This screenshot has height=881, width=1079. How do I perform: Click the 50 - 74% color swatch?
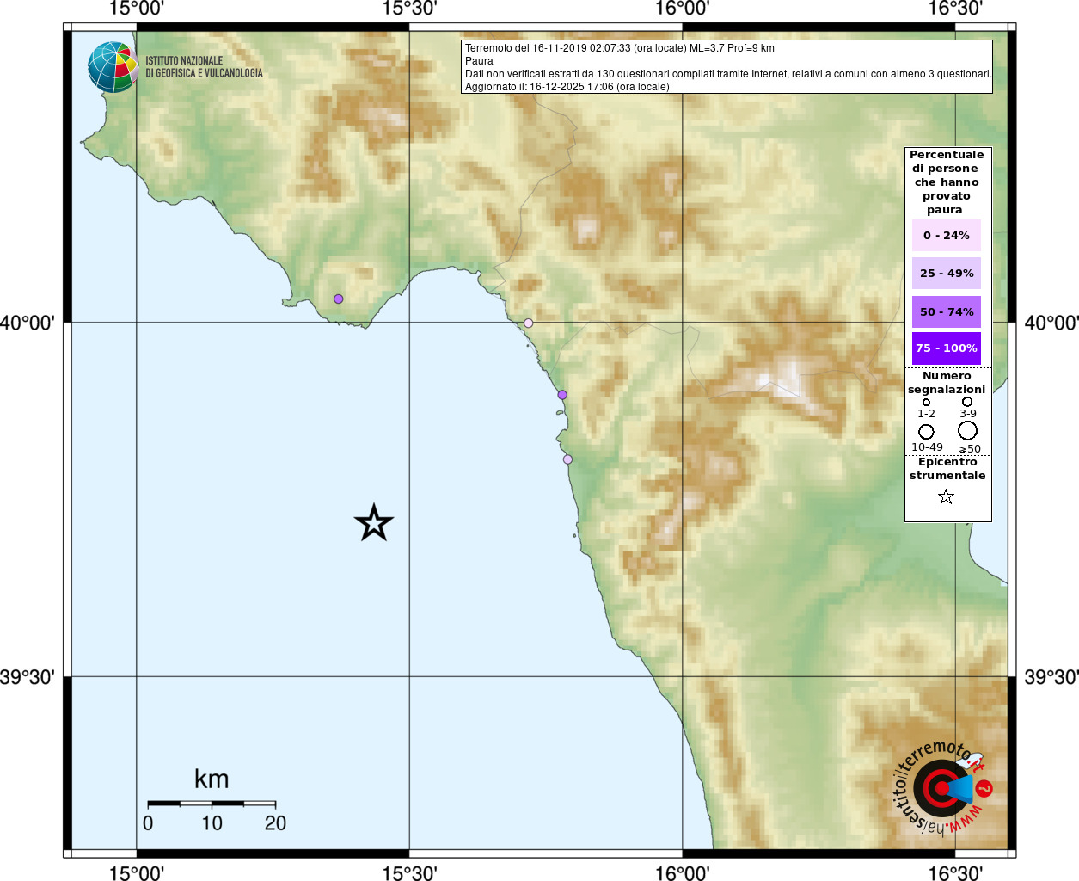tap(947, 311)
